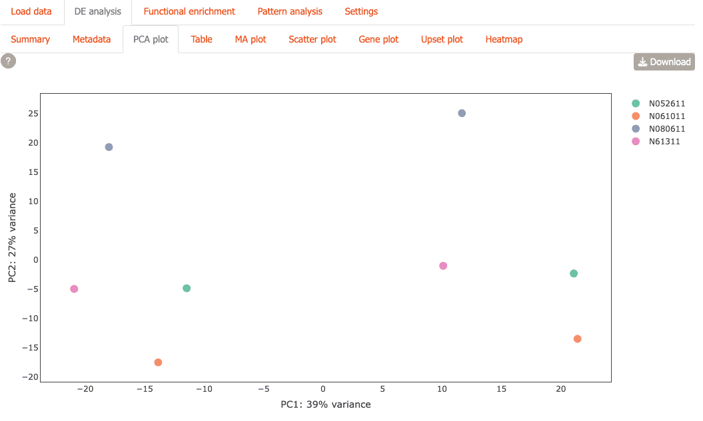
Task: Go to the Settings tab
Action: (361, 11)
